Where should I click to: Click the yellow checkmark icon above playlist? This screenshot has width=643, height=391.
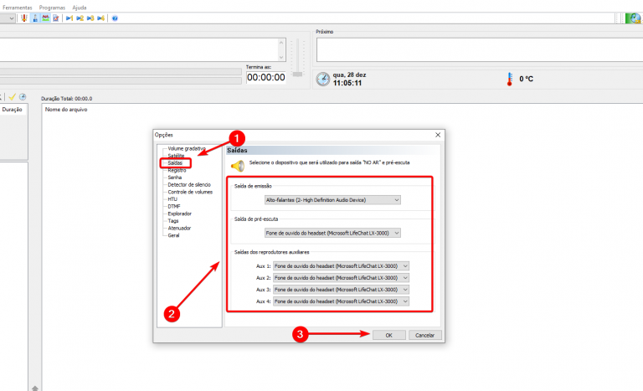tap(13, 97)
